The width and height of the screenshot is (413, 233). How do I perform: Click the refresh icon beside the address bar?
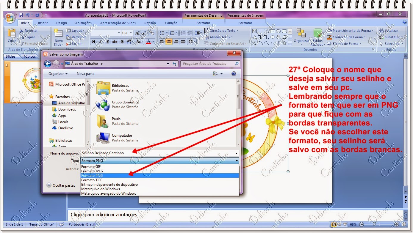tap(175, 64)
